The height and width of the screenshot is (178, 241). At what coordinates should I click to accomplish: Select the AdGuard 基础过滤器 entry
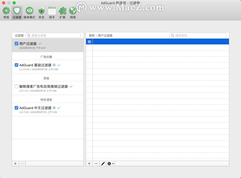click(48, 67)
